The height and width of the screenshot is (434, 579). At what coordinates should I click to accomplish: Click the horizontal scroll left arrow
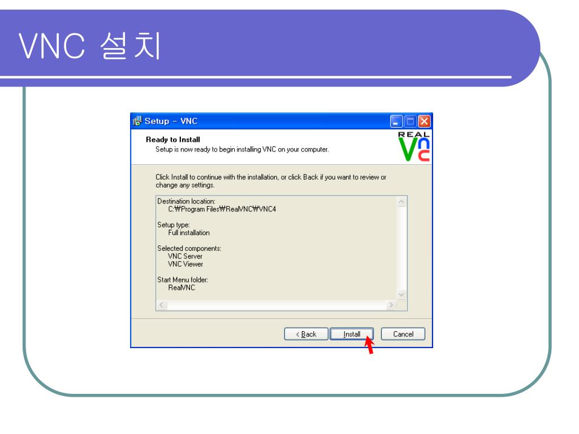[x=161, y=305]
